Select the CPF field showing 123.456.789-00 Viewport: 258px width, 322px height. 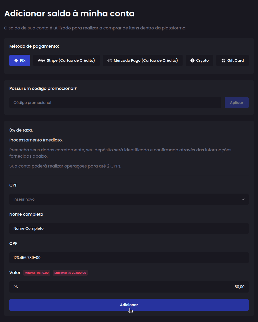pos(129,258)
